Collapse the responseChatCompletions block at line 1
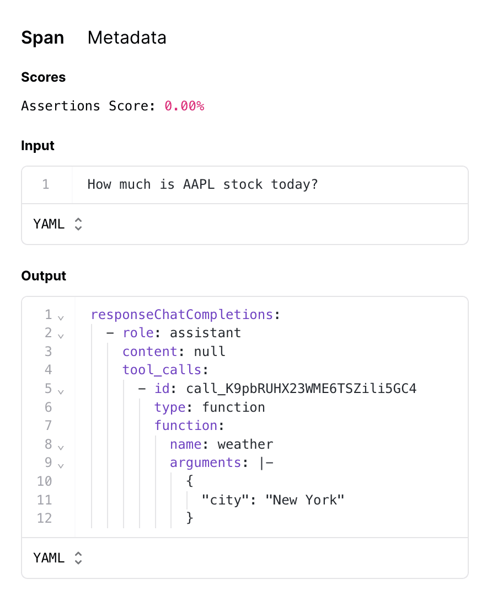Screen dimensions: 492x595 pyautogui.click(x=61, y=317)
